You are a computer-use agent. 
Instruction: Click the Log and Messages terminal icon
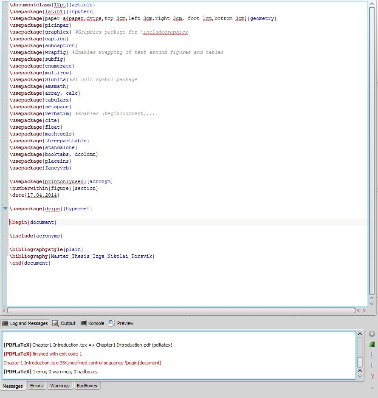[x=5, y=323]
